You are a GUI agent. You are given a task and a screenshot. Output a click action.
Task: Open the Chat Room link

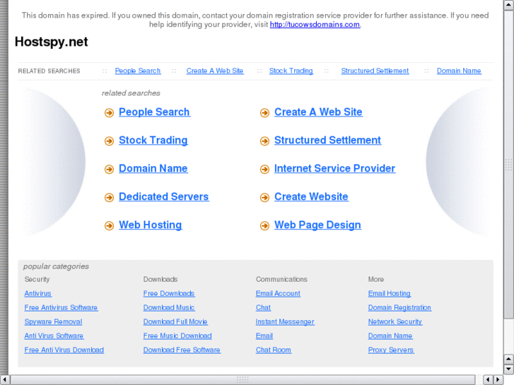[274, 350]
